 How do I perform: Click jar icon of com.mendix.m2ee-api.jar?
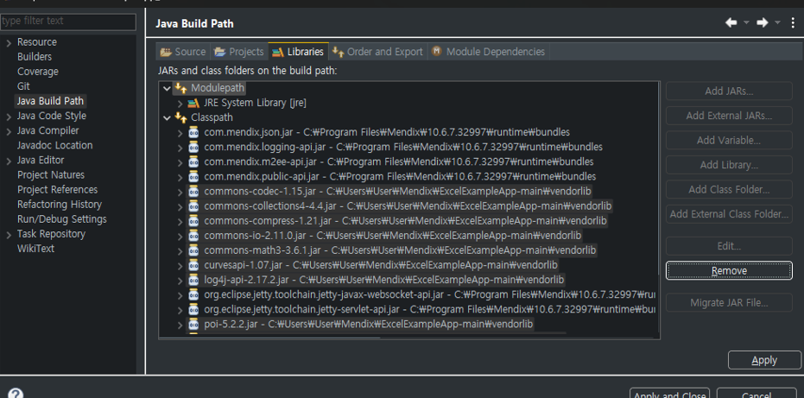[193, 161]
